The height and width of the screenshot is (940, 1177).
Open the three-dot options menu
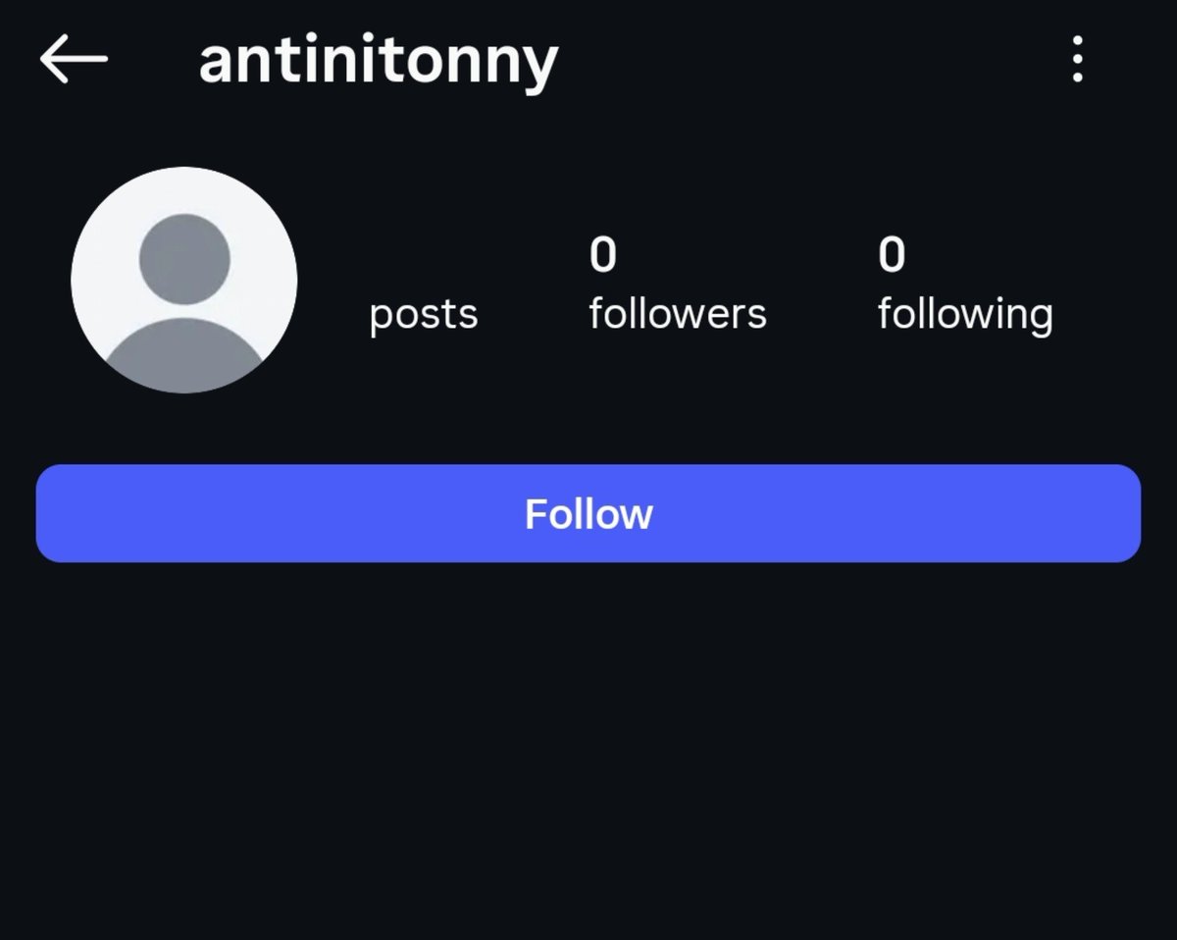click(x=1077, y=59)
